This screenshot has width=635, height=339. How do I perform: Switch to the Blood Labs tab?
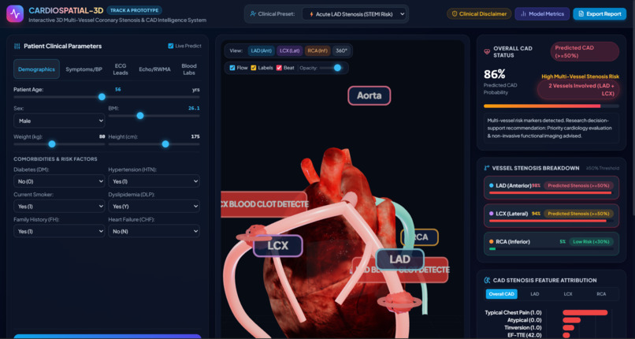[x=189, y=69]
